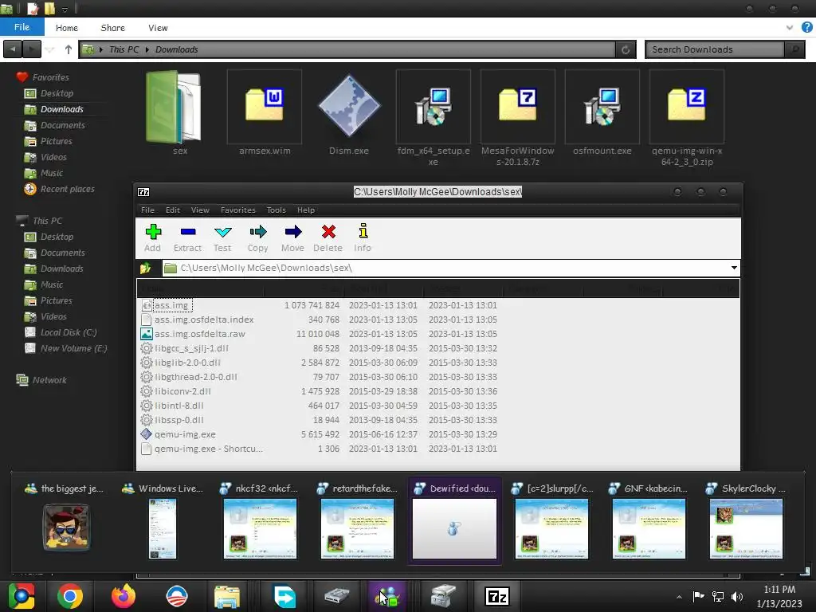Open the 7-Zip Help menu

tap(306, 210)
